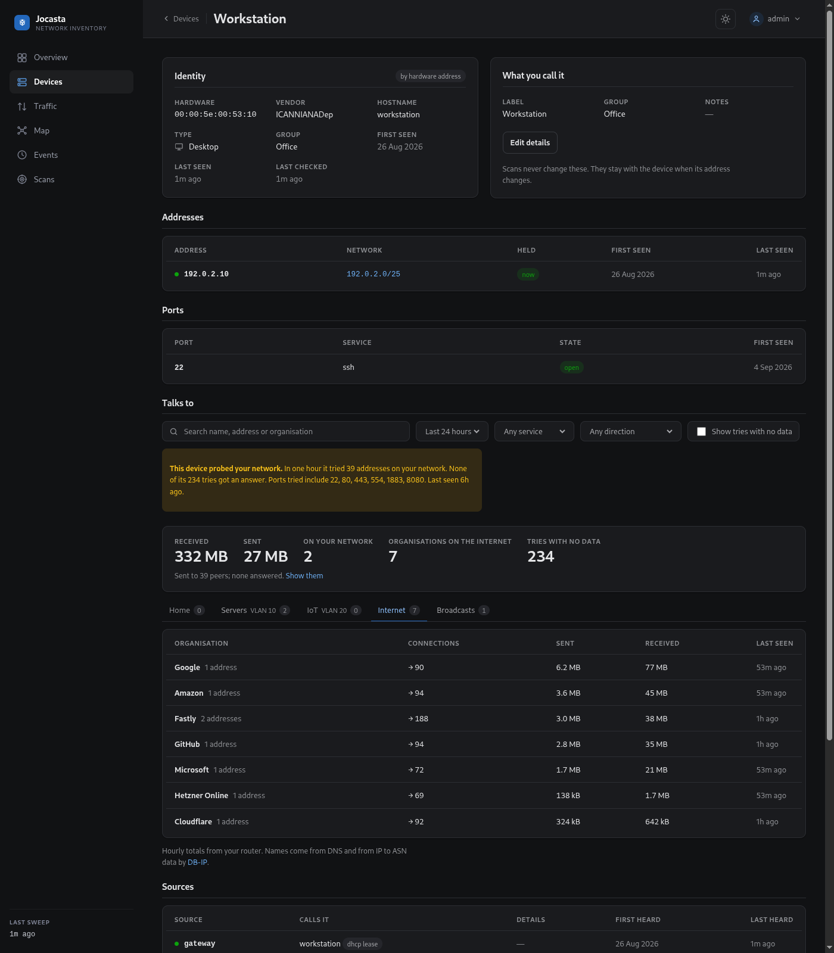Click the Desktop monitor type icon
This screenshot has height=953, width=834.
tap(179, 147)
